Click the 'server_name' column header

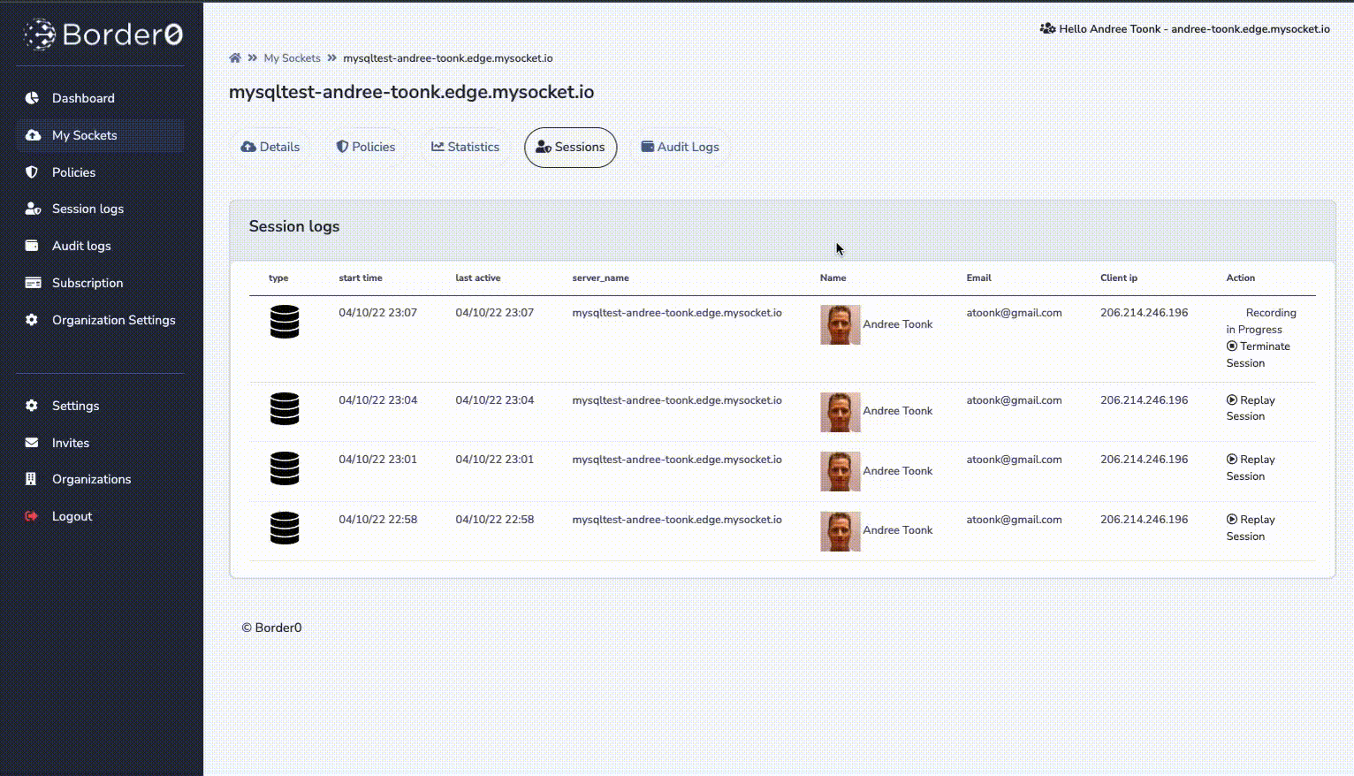click(601, 278)
